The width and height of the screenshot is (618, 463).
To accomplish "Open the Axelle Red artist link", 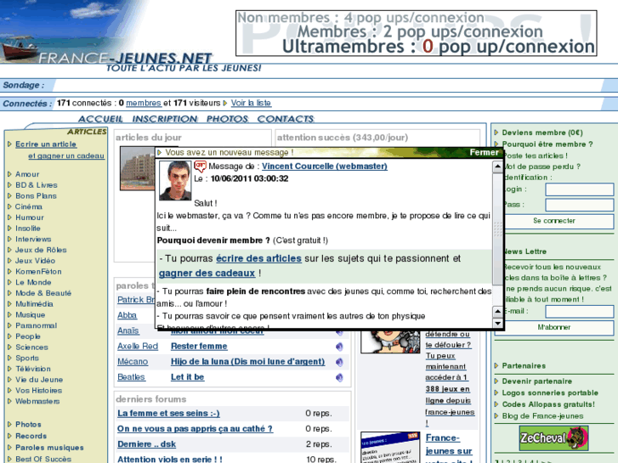I will coord(138,347).
